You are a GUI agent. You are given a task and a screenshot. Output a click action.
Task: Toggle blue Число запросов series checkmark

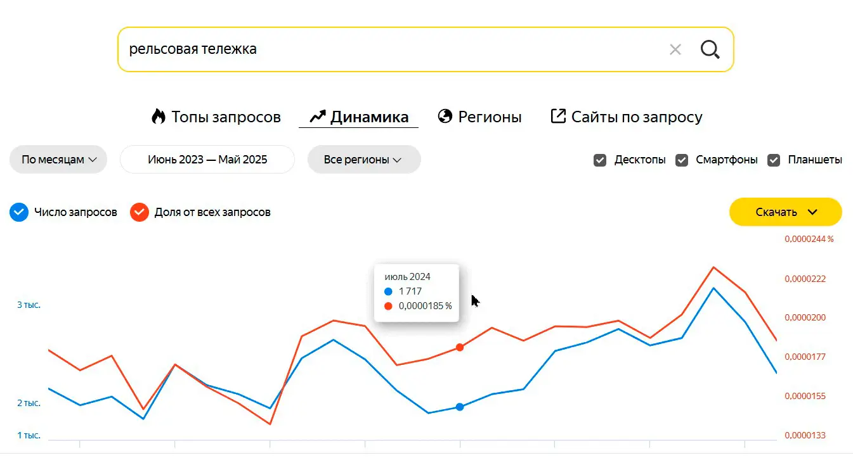(x=20, y=212)
